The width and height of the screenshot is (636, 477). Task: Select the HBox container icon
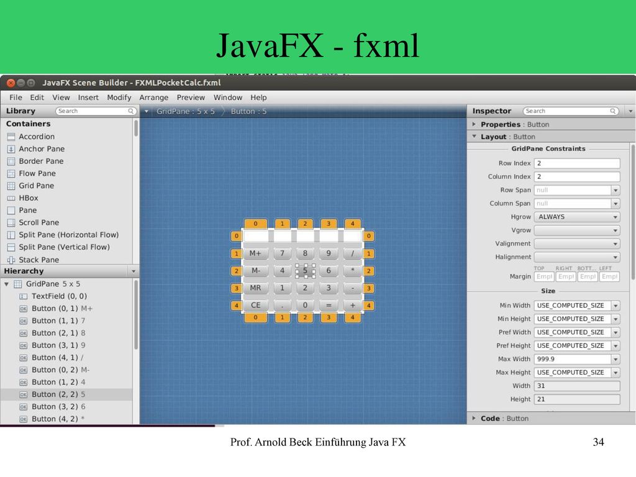[x=11, y=198]
